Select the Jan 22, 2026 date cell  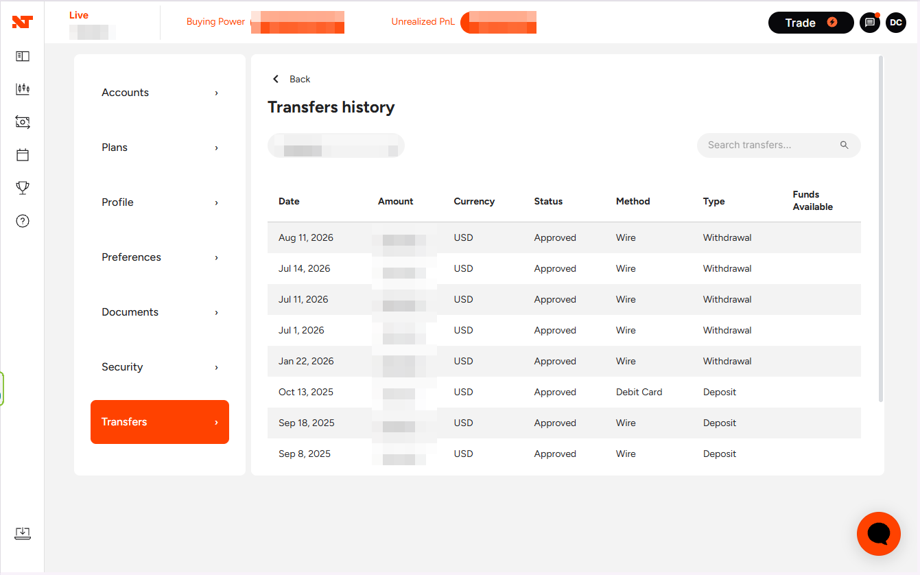tap(306, 361)
